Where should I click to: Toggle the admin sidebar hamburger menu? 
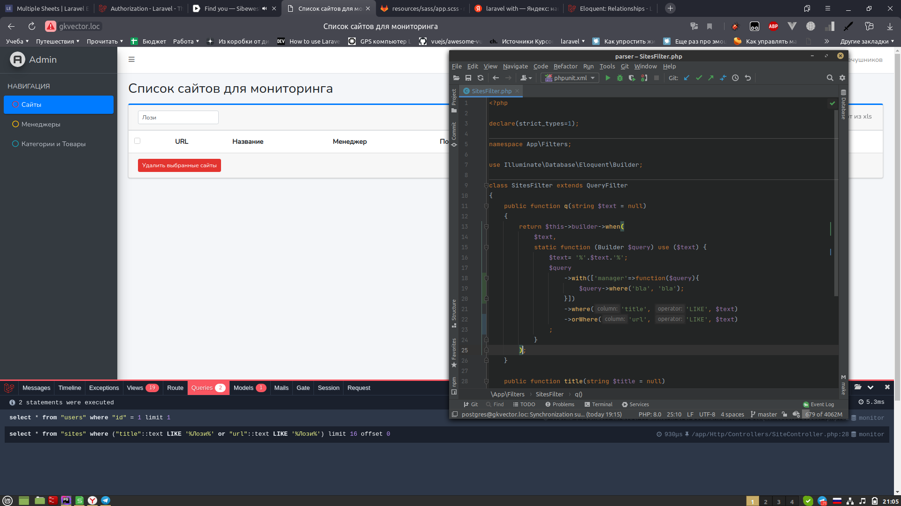point(131,60)
